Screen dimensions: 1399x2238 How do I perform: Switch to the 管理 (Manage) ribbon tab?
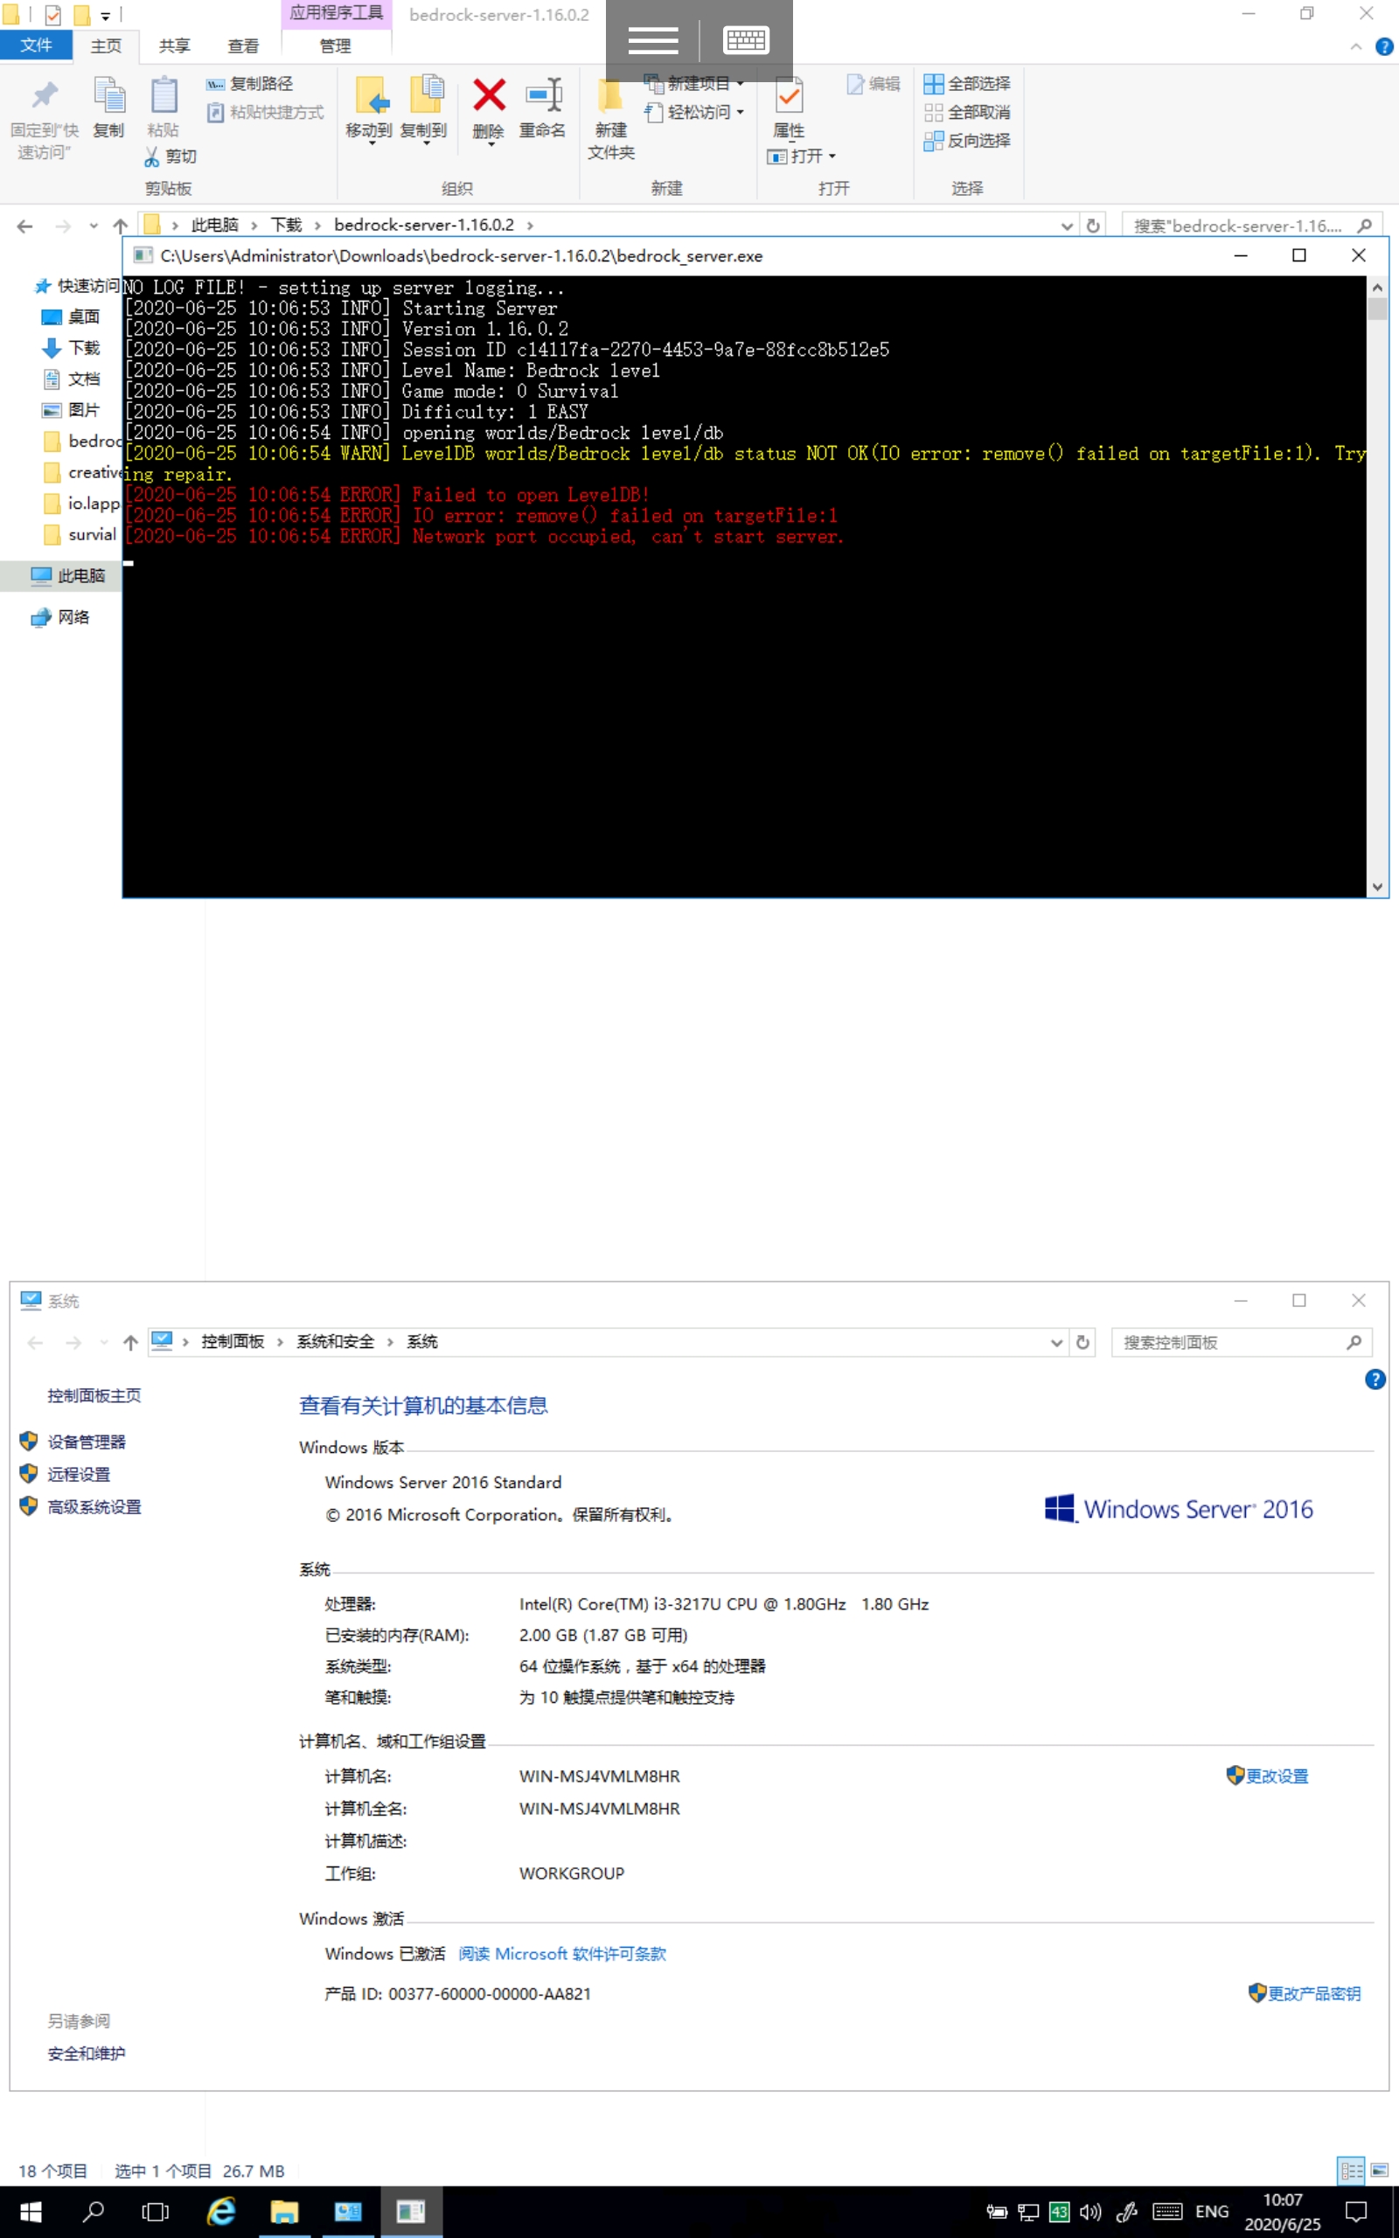coord(335,46)
